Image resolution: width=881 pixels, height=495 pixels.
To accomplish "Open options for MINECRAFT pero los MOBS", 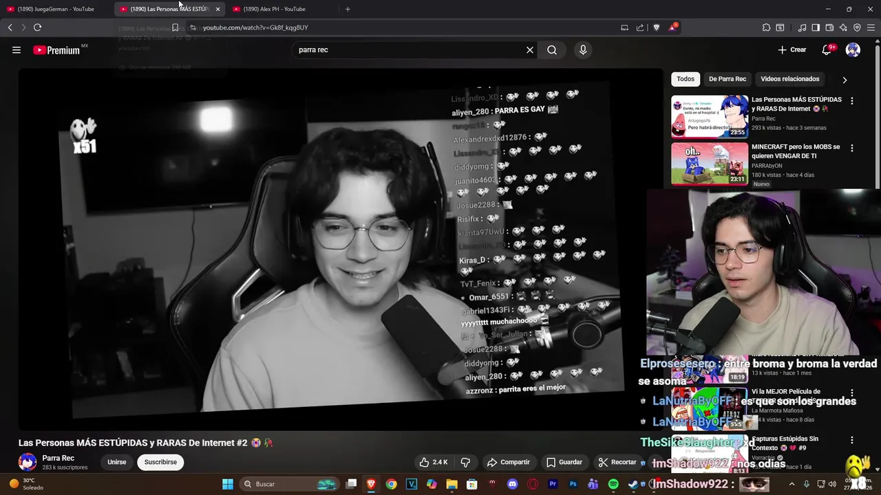I will point(852,148).
